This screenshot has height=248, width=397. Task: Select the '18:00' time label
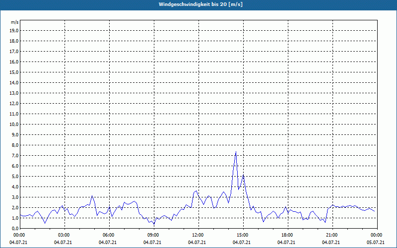point(288,235)
